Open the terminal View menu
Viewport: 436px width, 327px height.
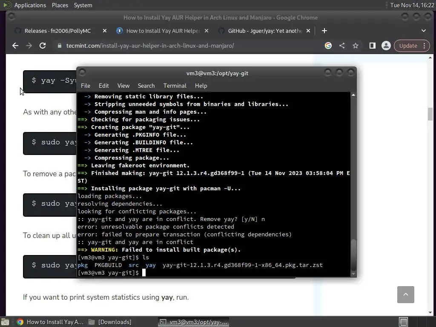(x=123, y=86)
